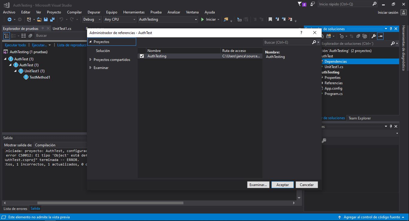Collapse all tests in Explorador de pruebas
This screenshot has width=409, height=221.
(x=30, y=36)
